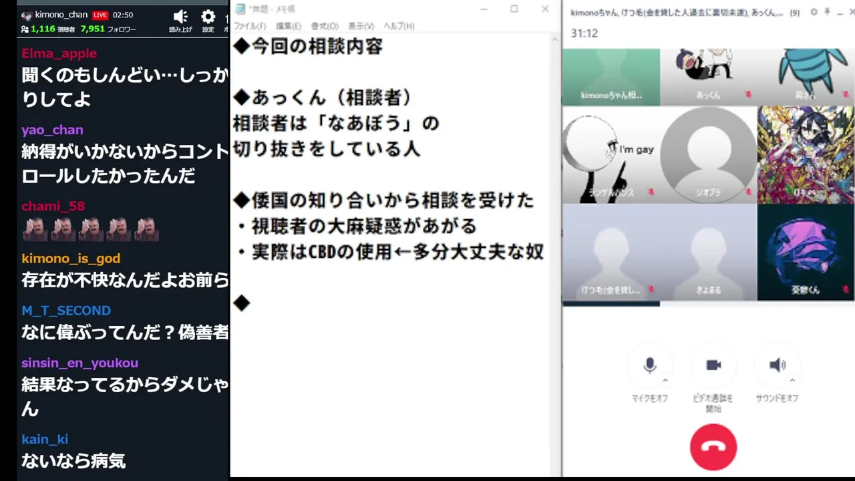The width and height of the screenshot is (855, 481).
Task: Click the muted-mic icon on けつ毛 tile
Action: [x=651, y=290]
